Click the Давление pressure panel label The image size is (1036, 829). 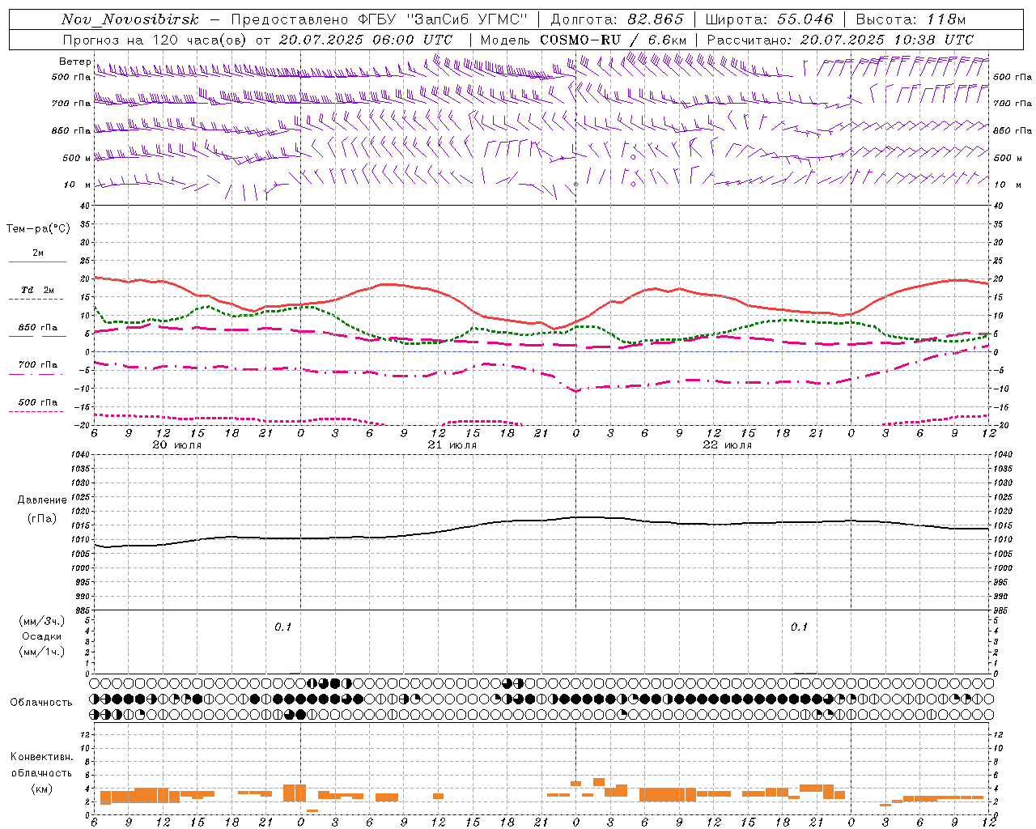point(40,500)
